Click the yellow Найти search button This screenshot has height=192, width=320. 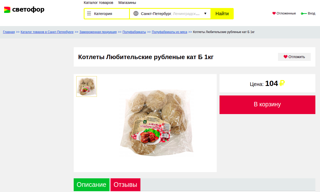pos(222,14)
